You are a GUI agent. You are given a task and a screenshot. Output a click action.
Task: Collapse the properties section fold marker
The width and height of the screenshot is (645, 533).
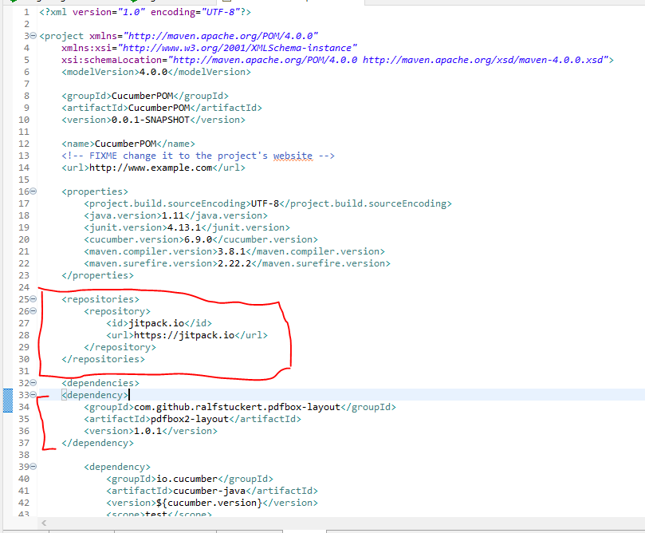click(31, 191)
